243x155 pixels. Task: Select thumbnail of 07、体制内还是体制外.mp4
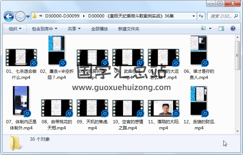tap(21, 100)
